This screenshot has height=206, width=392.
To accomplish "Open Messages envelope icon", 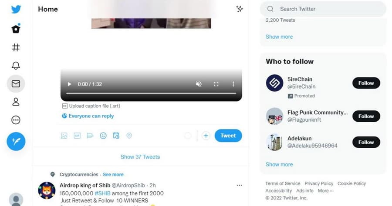I will click(16, 84).
